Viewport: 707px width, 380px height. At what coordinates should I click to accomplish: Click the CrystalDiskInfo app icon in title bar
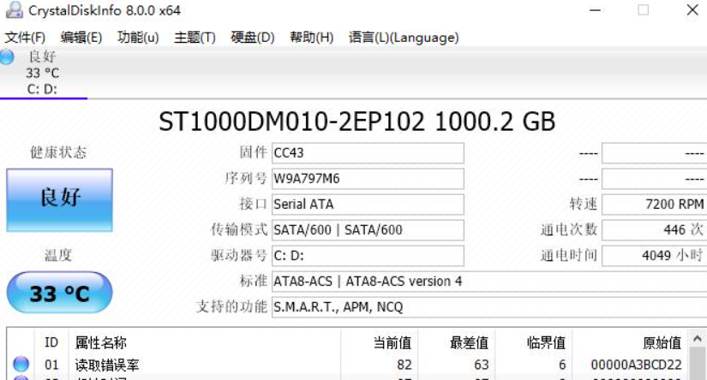[14, 10]
